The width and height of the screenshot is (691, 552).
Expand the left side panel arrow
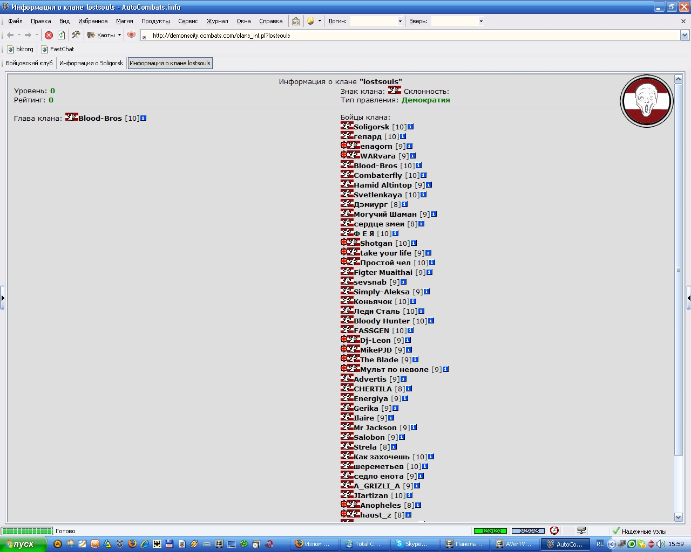point(3,298)
